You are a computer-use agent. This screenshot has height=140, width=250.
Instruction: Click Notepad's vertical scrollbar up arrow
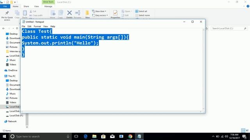point(204,30)
